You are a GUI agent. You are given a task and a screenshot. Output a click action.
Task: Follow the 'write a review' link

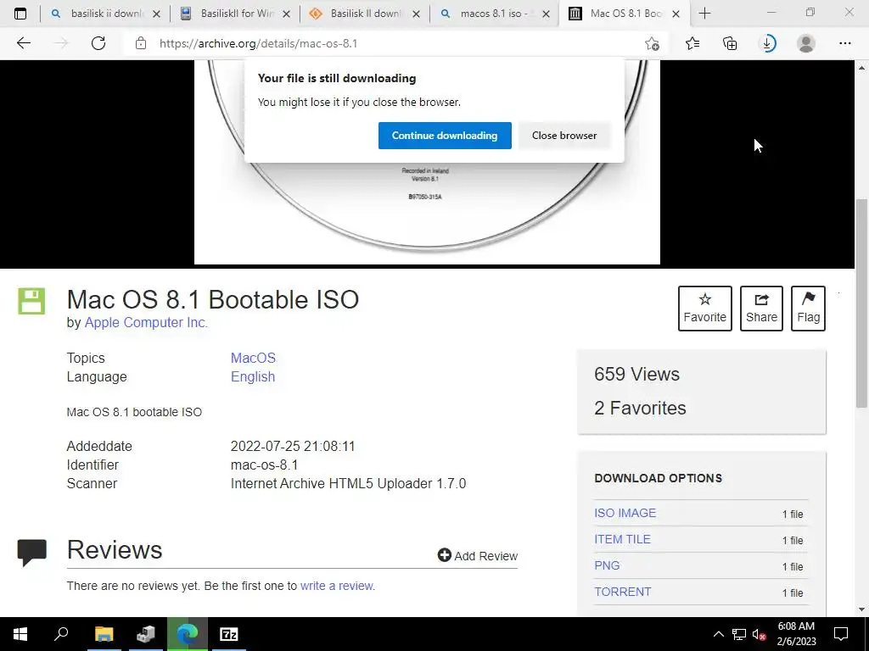pyautogui.click(x=337, y=586)
